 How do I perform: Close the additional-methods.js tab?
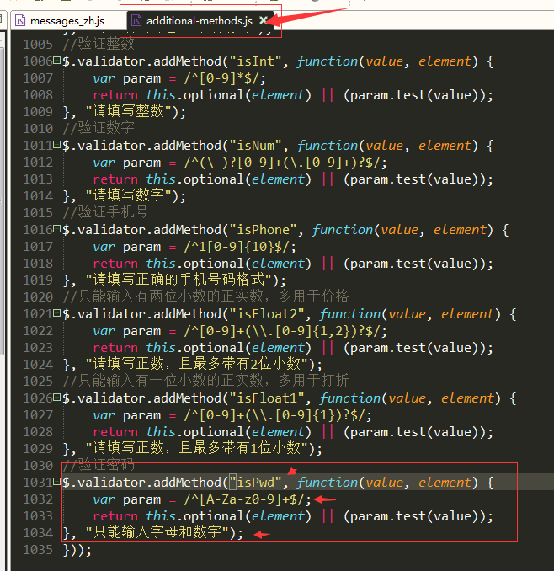click(264, 20)
